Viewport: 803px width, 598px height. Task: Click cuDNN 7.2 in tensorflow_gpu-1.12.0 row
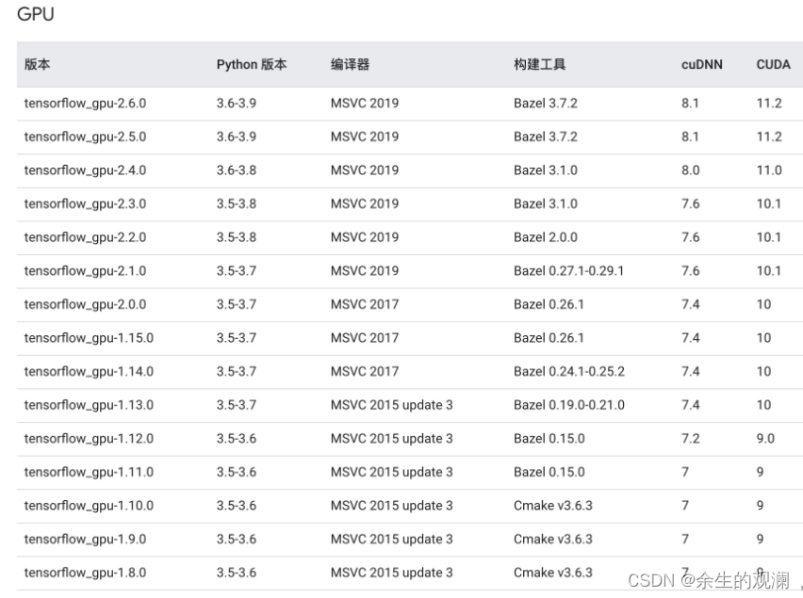click(x=690, y=439)
